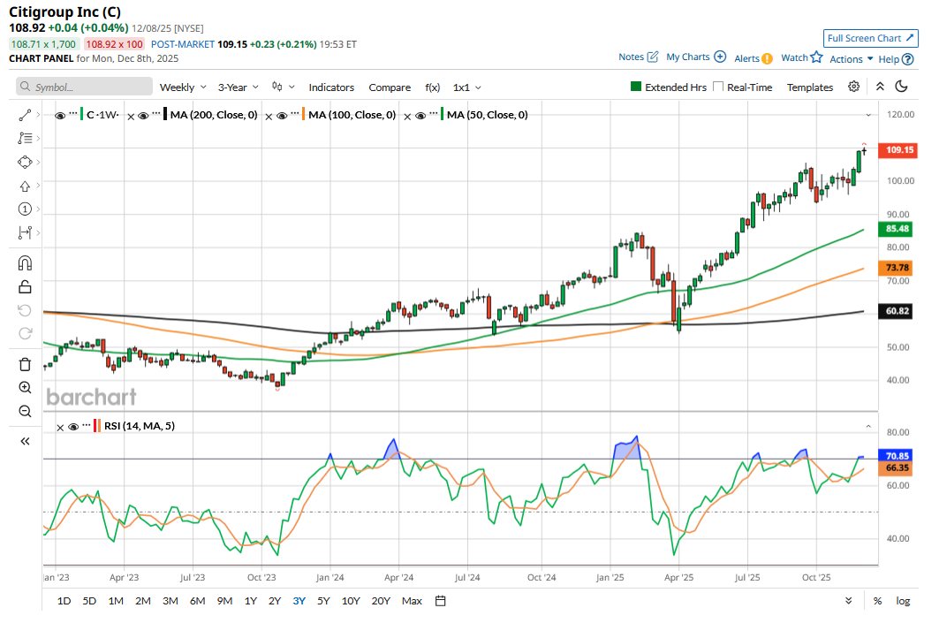Open the Actions dropdown menu
Screen dimensions: 939x623
point(852,59)
